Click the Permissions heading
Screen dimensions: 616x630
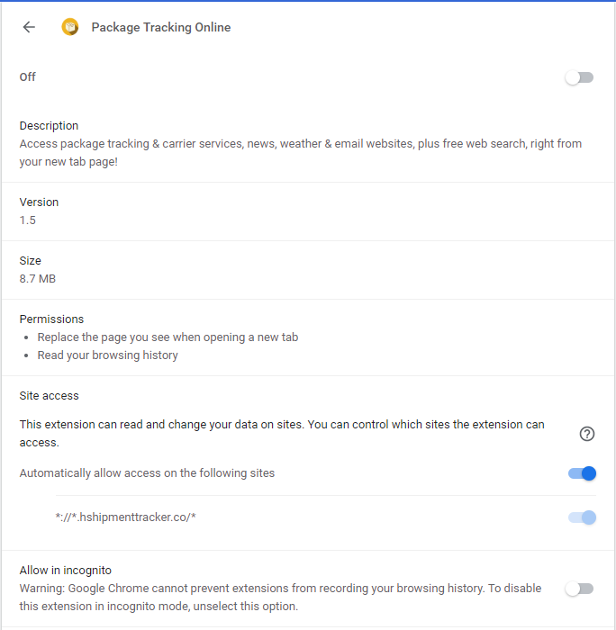pos(52,319)
